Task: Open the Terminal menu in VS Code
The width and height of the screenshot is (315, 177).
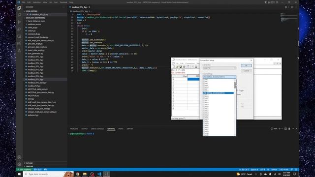Action: [63, 2]
